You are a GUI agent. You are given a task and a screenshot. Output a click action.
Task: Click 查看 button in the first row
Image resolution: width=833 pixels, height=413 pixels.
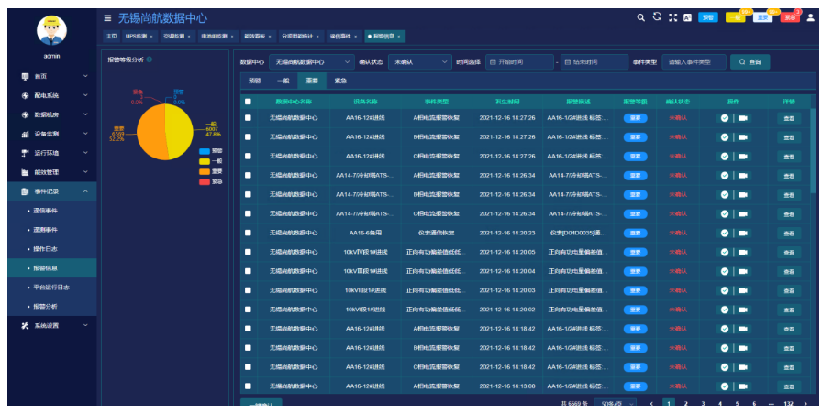pos(788,118)
